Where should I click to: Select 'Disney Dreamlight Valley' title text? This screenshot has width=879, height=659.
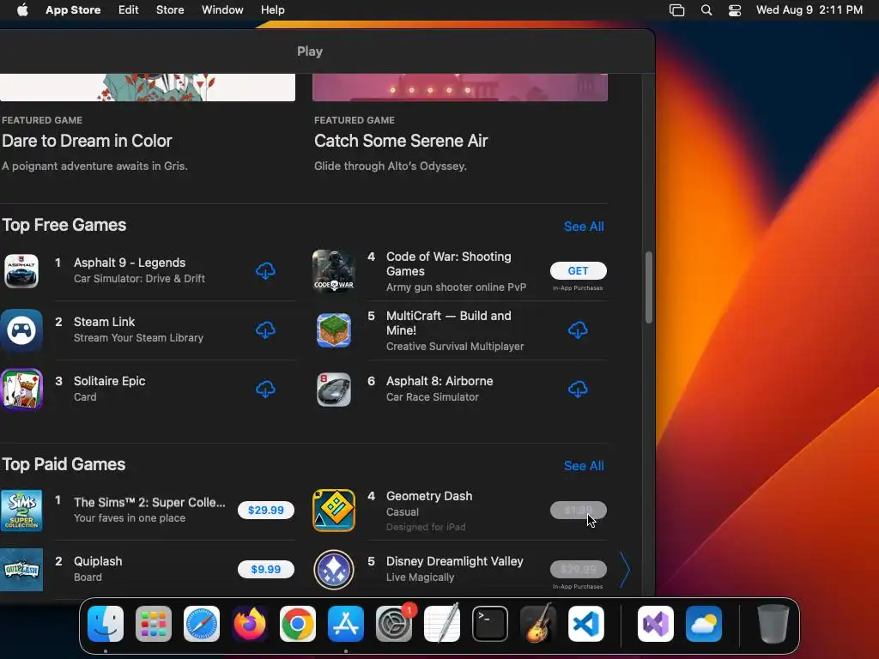pos(455,561)
